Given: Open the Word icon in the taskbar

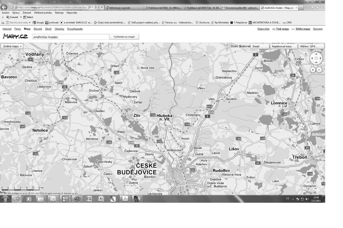Looking at the screenshot, I should [x=89, y=199].
